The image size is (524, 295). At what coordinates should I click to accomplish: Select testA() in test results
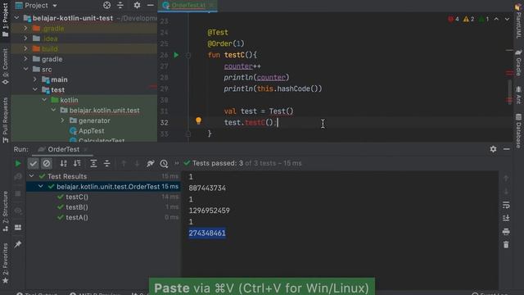coord(77,217)
